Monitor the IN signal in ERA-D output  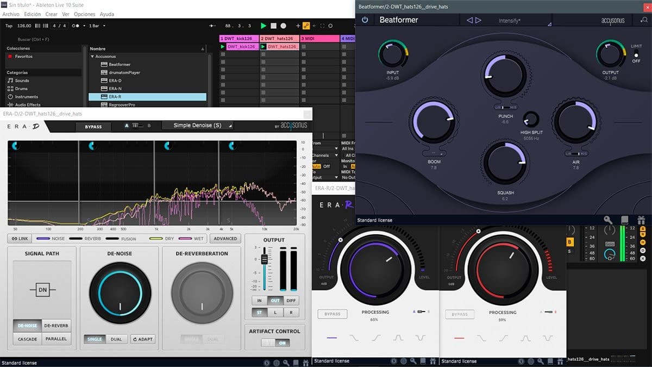coord(259,301)
